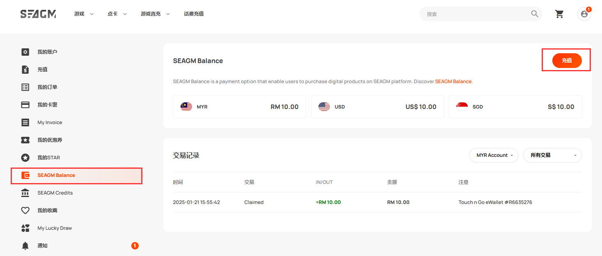Click the Claimed transaction status
The image size is (602, 256).
click(254, 202)
